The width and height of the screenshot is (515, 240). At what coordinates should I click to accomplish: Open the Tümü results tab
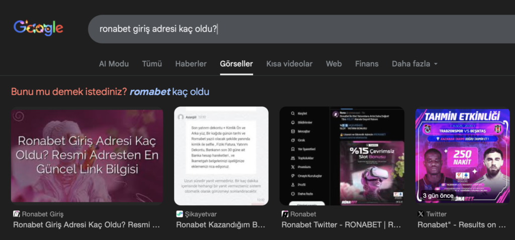coord(152,64)
